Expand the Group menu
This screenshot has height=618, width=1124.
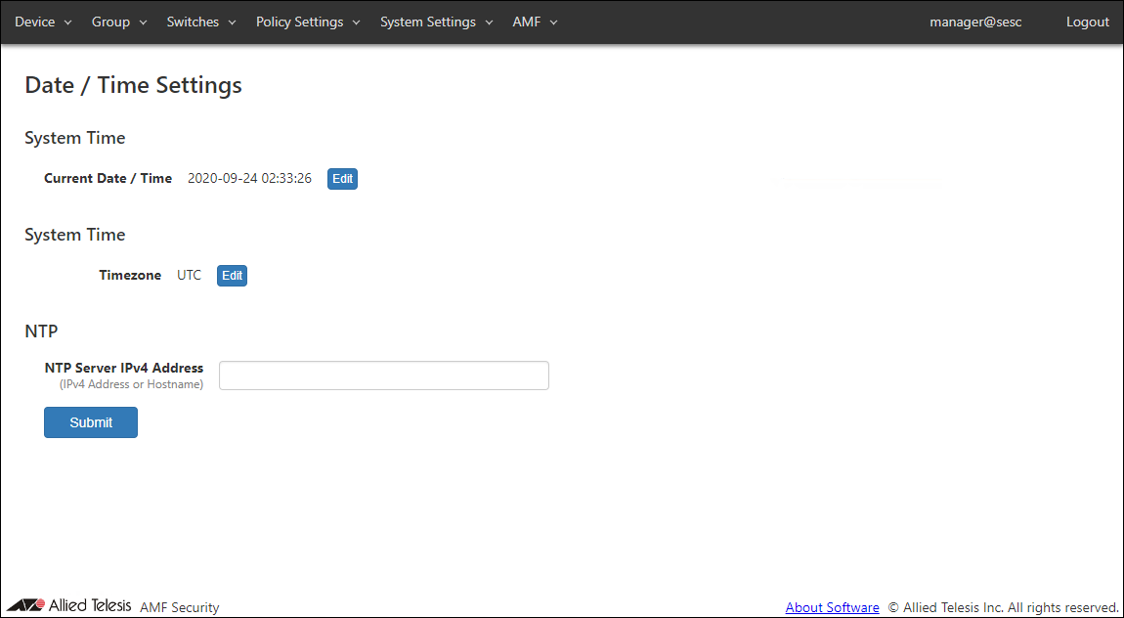(x=119, y=22)
